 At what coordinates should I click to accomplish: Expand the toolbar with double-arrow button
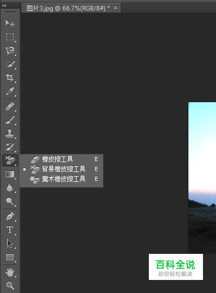(x=4, y=5)
